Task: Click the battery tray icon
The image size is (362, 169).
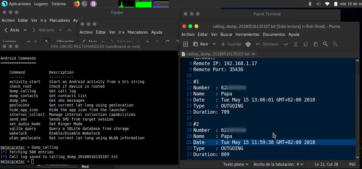Action: [336, 4]
